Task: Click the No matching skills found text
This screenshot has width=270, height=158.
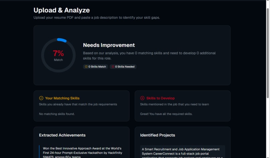Action: (x=57, y=114)
